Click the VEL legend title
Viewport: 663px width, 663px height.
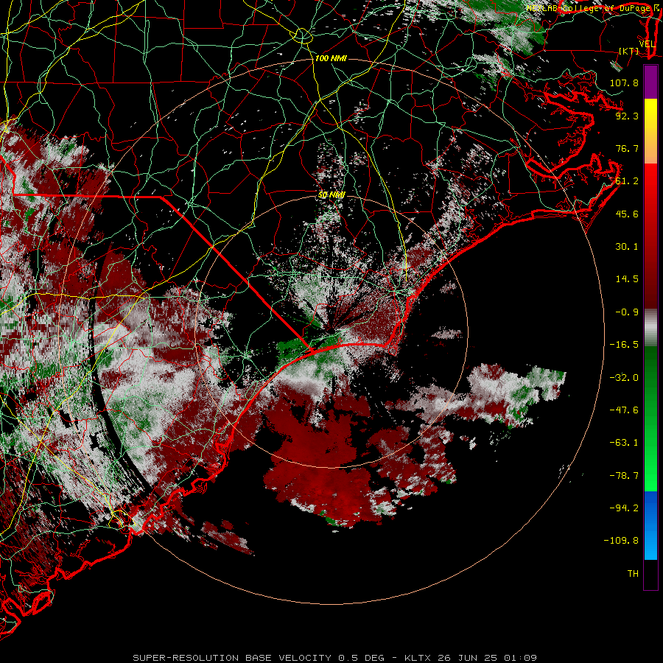[647, 44]
